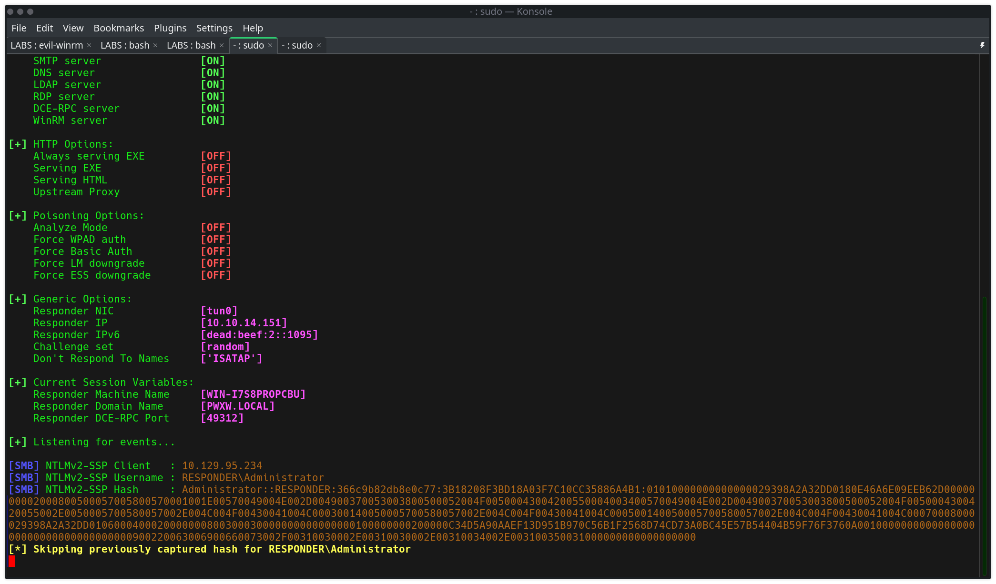Viewport: 996px width, 584px height.
Task: Click the DCE-RPC server line
Action: (129, 109)
